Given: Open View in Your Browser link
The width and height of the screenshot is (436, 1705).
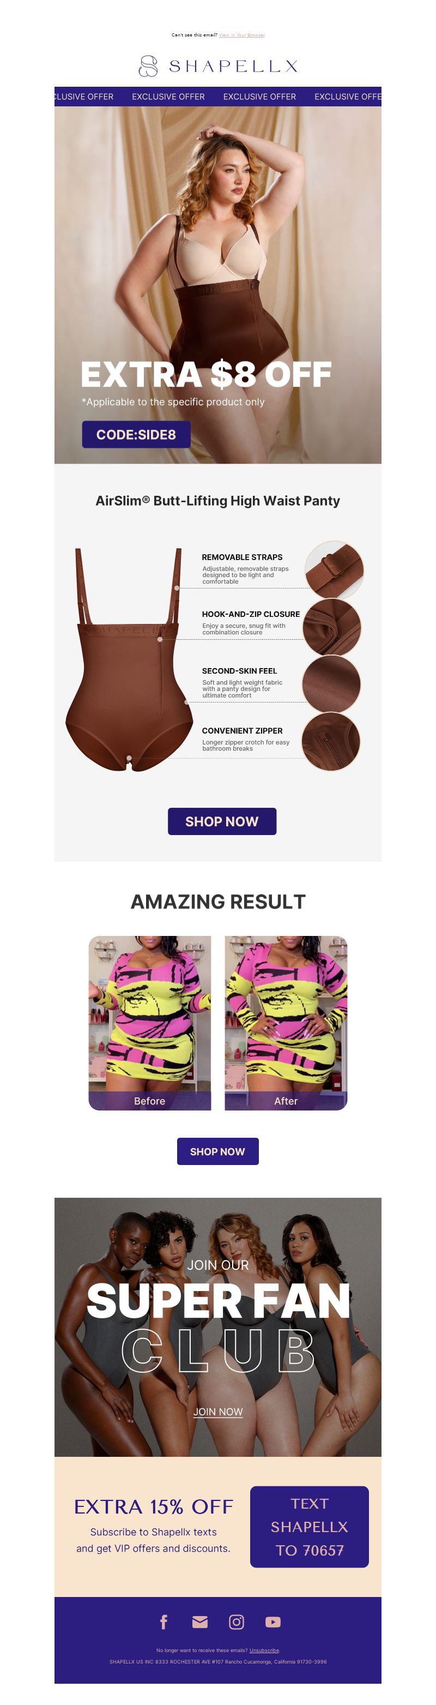Looking at the screenshot, I should pyautogui.click(x=241, y=35).
